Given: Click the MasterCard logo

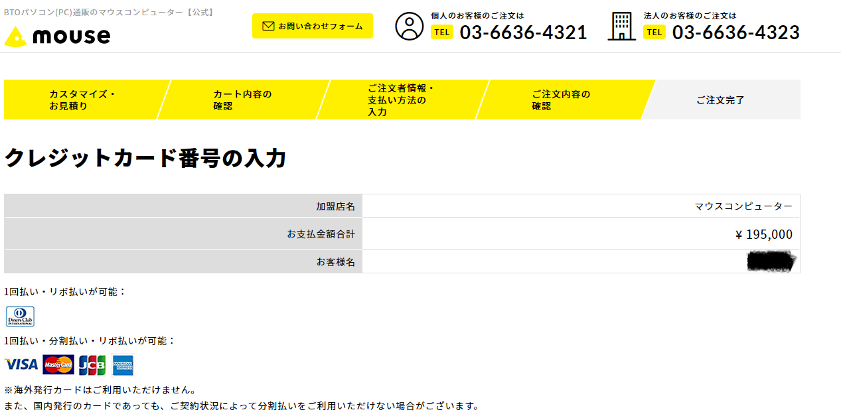Looking at the screenshot, I should click(x=58, y=365).
